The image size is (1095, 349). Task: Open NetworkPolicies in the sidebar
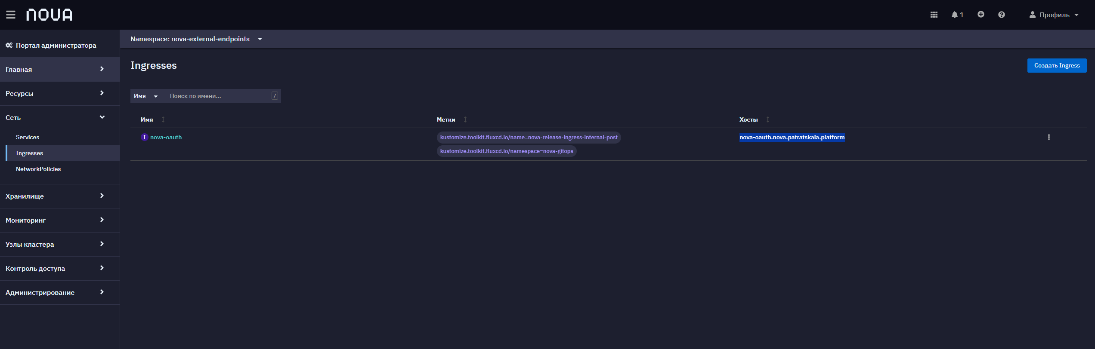[x=38, y=169]
